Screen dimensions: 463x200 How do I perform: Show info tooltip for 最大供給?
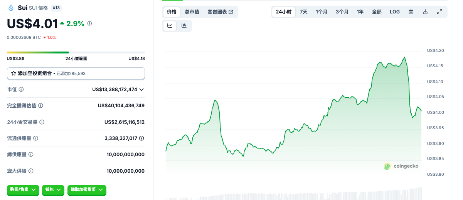[x=31, y=171]
